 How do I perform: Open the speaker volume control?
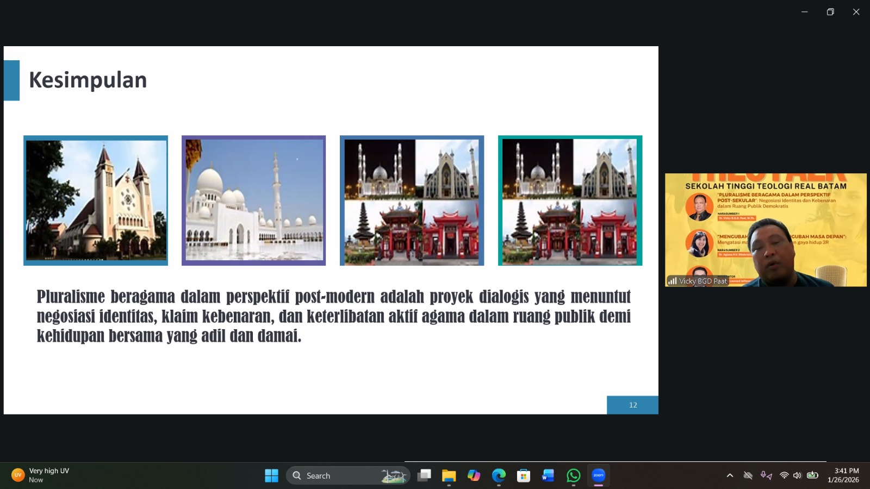(797, 475)
